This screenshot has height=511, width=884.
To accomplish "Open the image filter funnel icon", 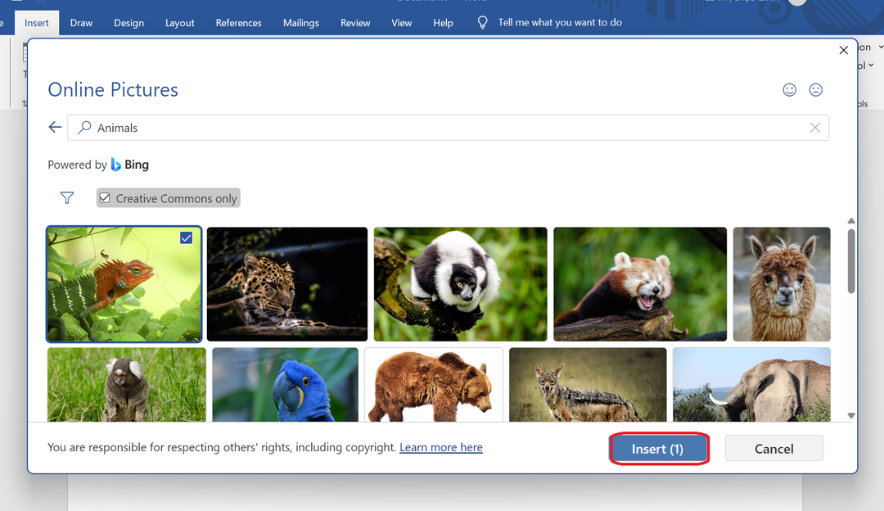I will pos(67,197).
